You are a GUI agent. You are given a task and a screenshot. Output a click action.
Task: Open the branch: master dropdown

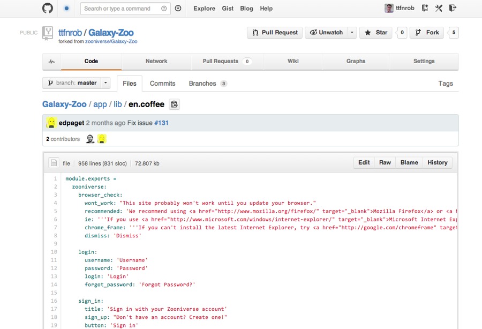coord(76,83)
